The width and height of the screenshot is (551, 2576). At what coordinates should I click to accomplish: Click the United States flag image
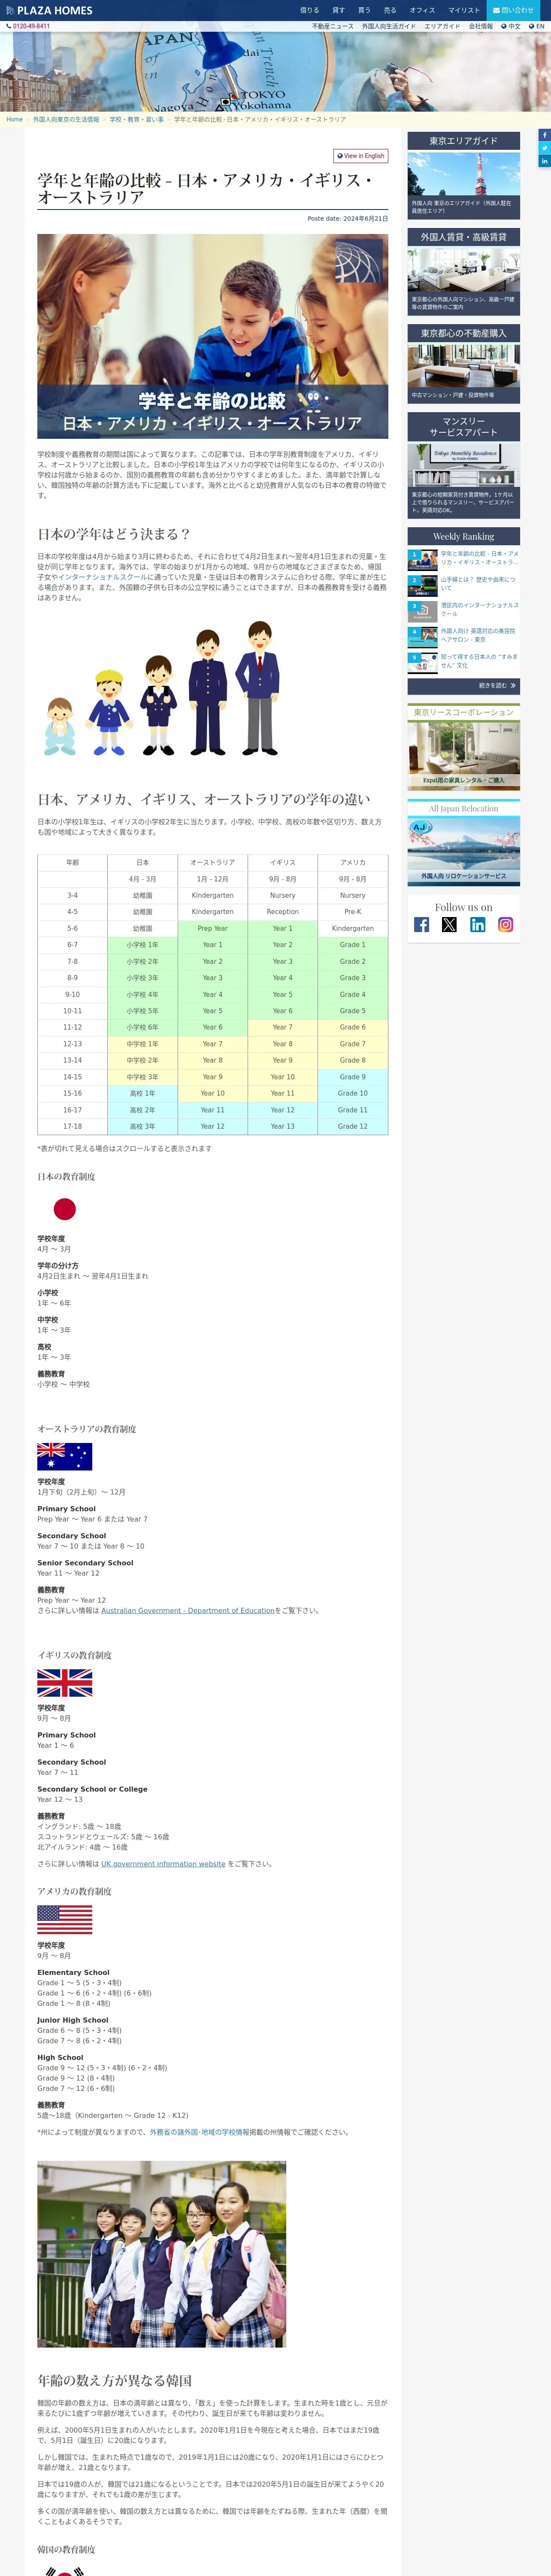pos(64,1919)
